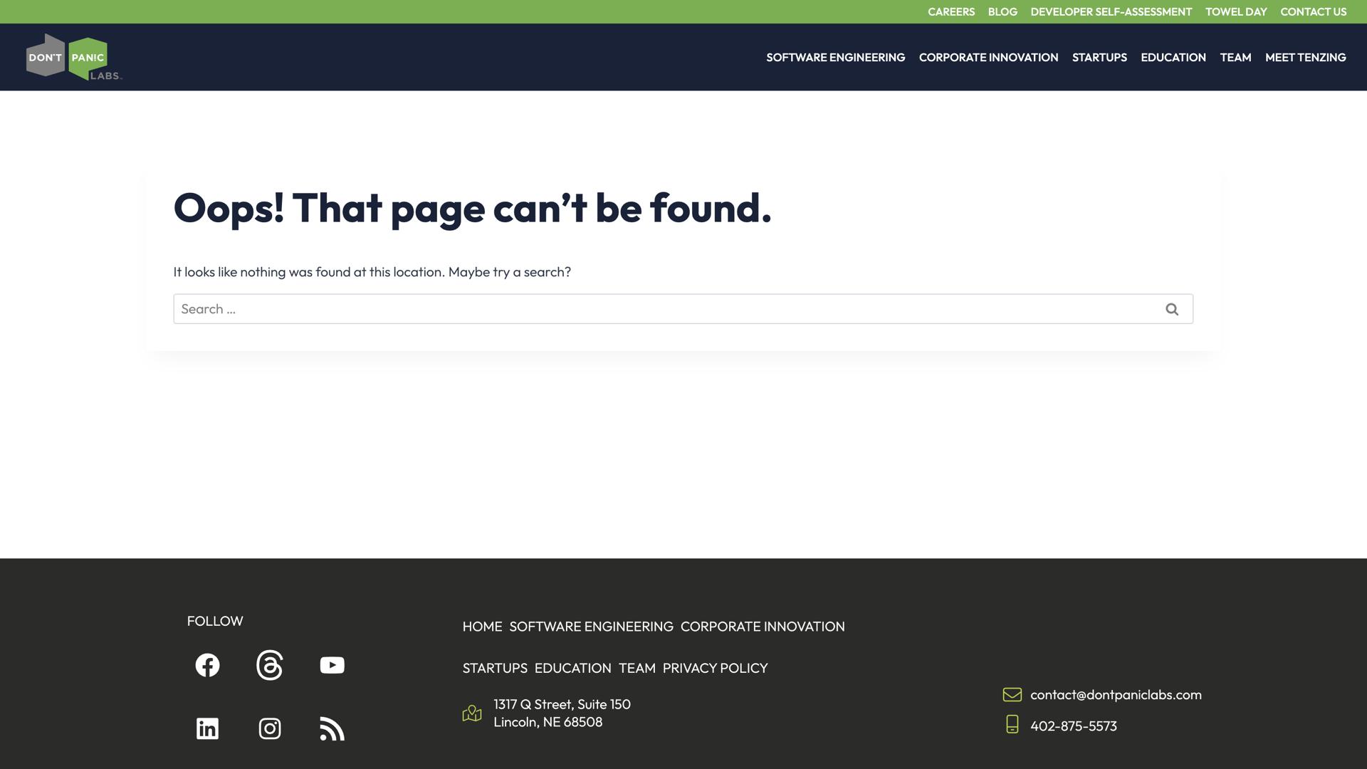Go to Meet Tenzing page
The image size is (1367, 769).
point(1305,57)
